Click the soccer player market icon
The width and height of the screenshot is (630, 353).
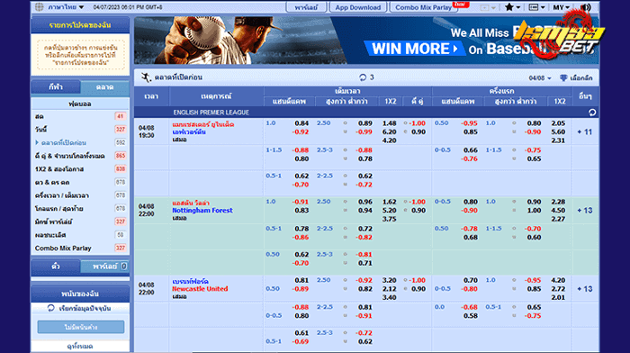(x=146, y=77)
